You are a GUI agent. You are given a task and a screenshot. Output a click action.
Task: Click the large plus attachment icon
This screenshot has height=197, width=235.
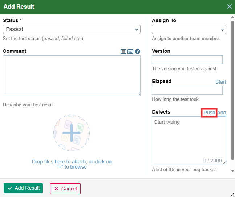pos(72,133)
